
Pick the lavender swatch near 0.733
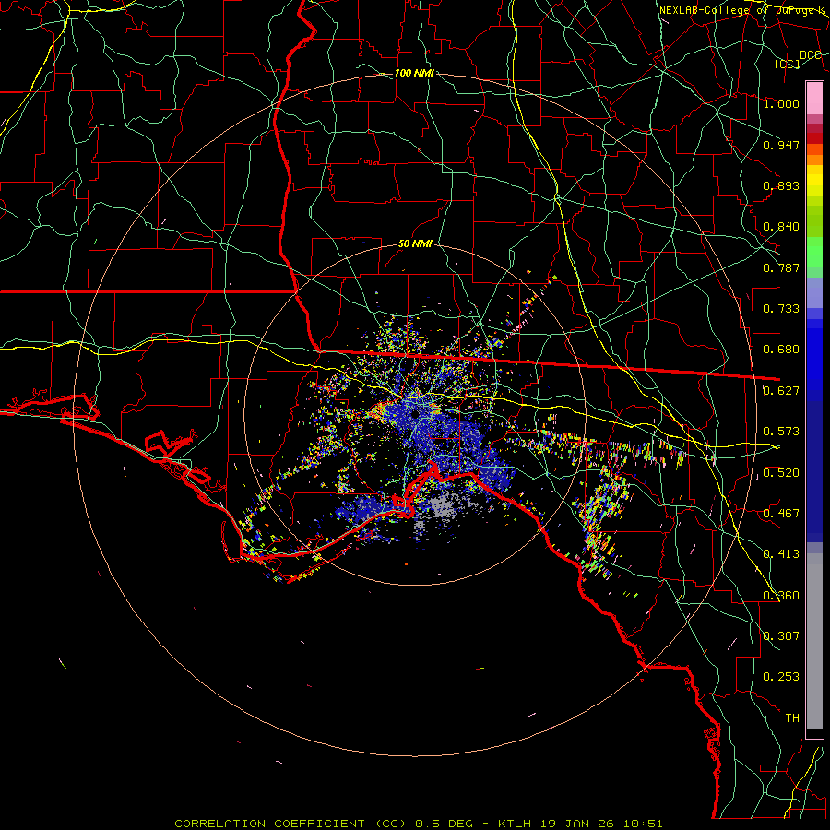[814, 292]
